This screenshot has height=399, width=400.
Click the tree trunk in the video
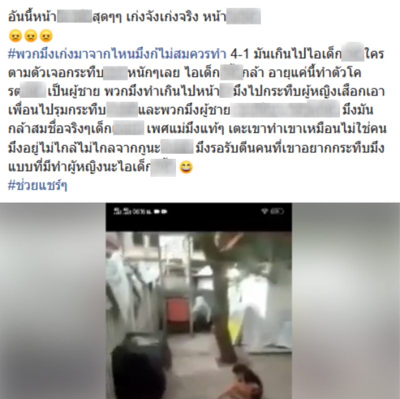pyautogui.click(x=222, y=306)
